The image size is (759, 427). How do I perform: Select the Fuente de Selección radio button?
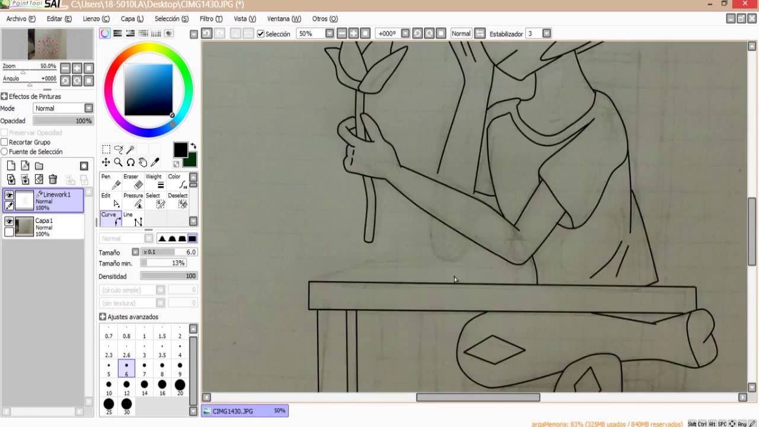coord(4,152)
